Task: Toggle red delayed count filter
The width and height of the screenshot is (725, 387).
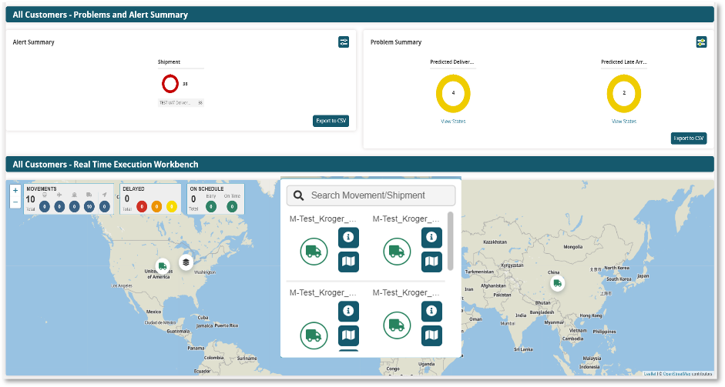Action: pyautogui.click(x=142, y=206)
